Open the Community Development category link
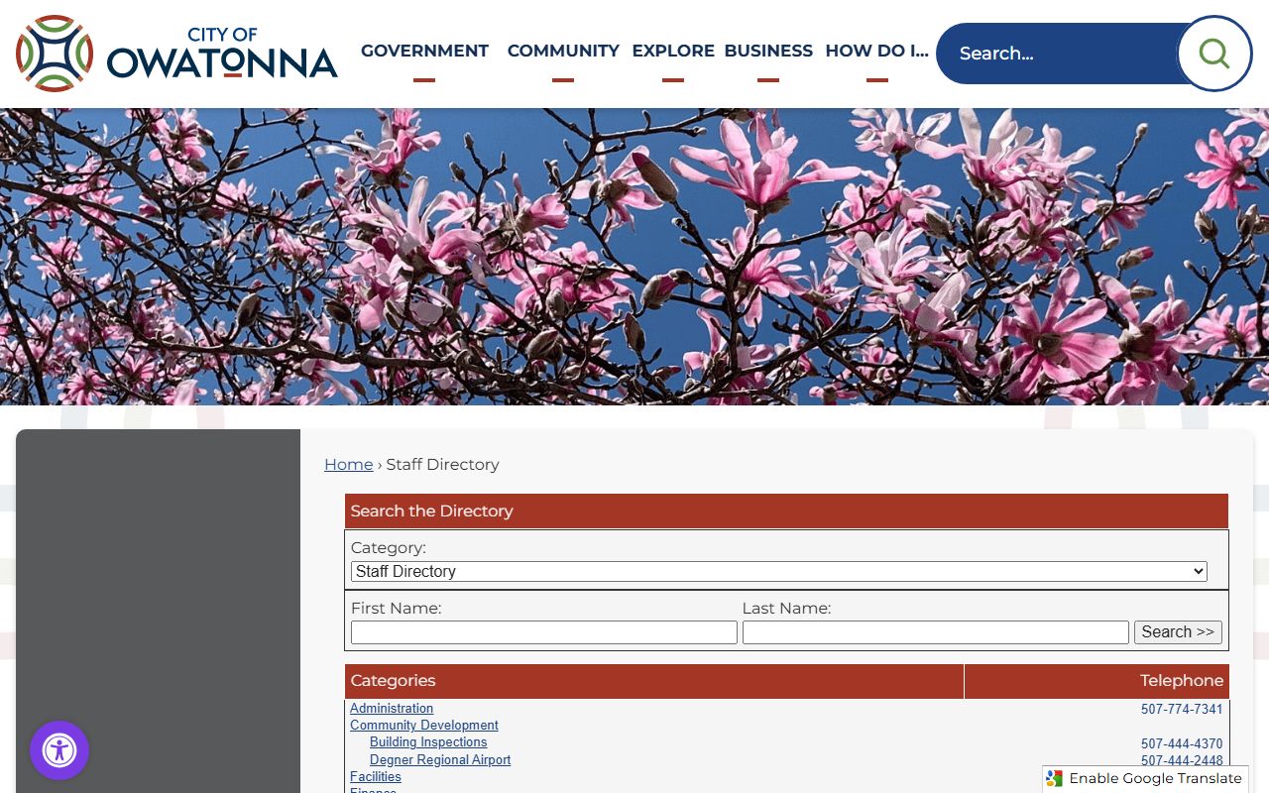Image resolution: width=1269 pixels, height=793 pixels. 424,726
